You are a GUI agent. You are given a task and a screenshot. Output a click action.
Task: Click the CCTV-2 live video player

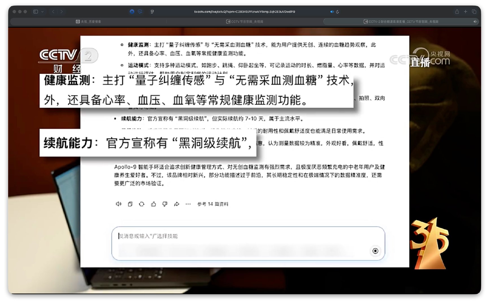245,160
